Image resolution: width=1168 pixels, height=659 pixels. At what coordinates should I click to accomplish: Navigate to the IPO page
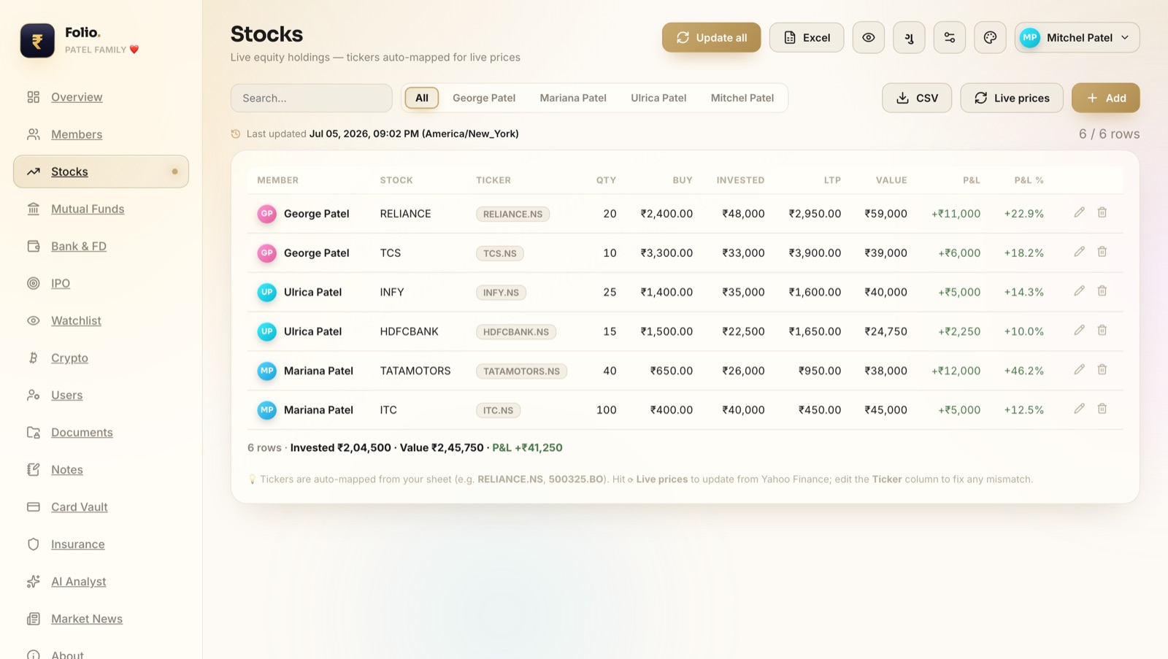point(101,283)
